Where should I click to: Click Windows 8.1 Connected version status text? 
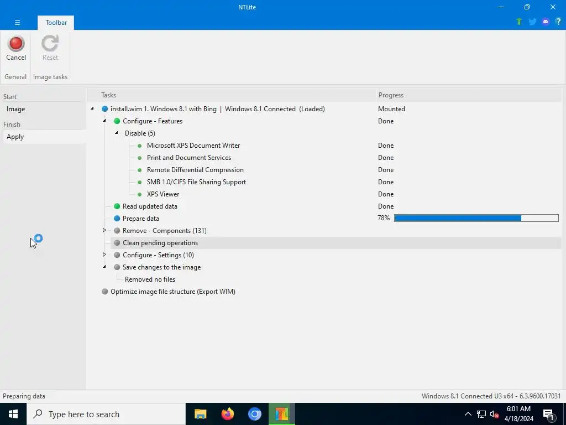tap(491, 396)
